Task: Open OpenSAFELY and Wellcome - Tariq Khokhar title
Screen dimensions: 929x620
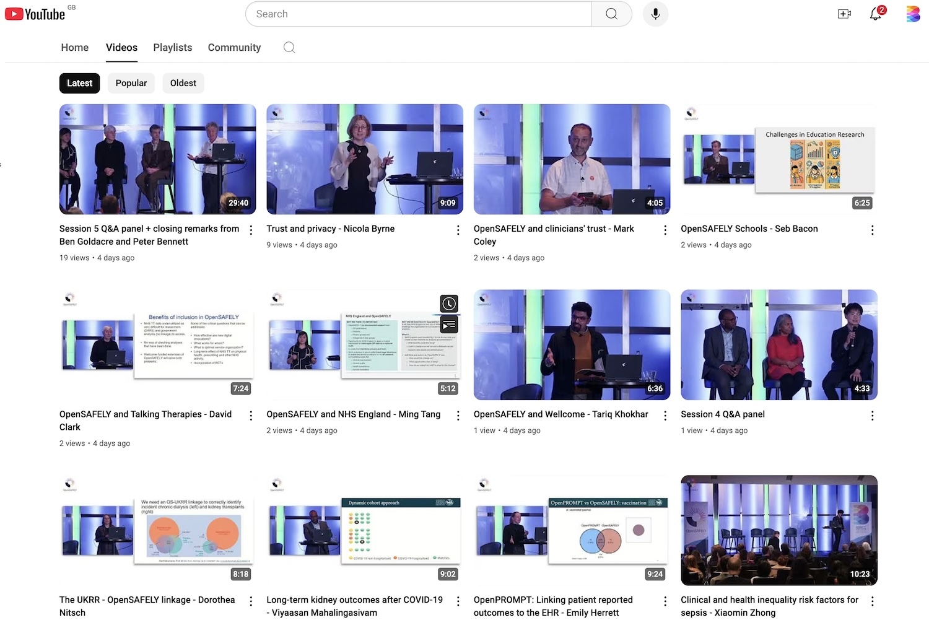Action: tap(561, 414)
